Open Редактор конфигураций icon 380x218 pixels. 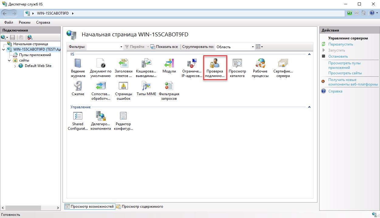123,121
